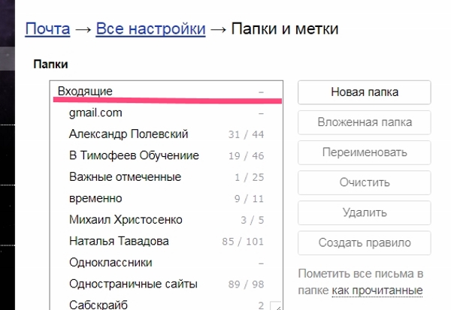Select the Михаил Христосенко folder
The image size is (451, 310).
(x=167, y=220)
